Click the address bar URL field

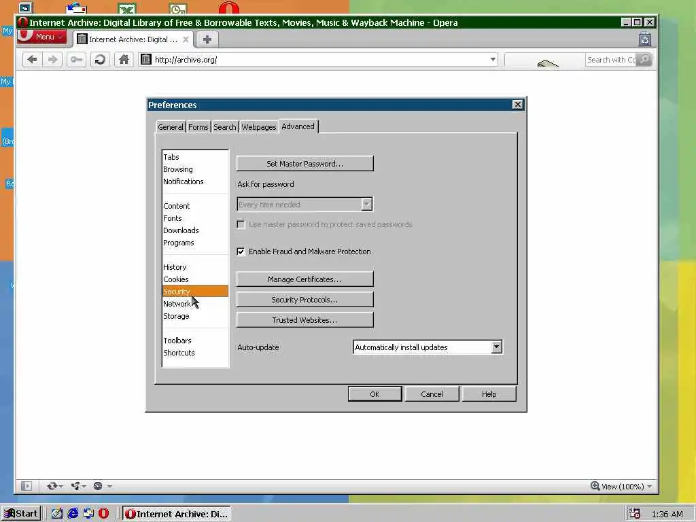pyautogui.click(x=319, y=60)
